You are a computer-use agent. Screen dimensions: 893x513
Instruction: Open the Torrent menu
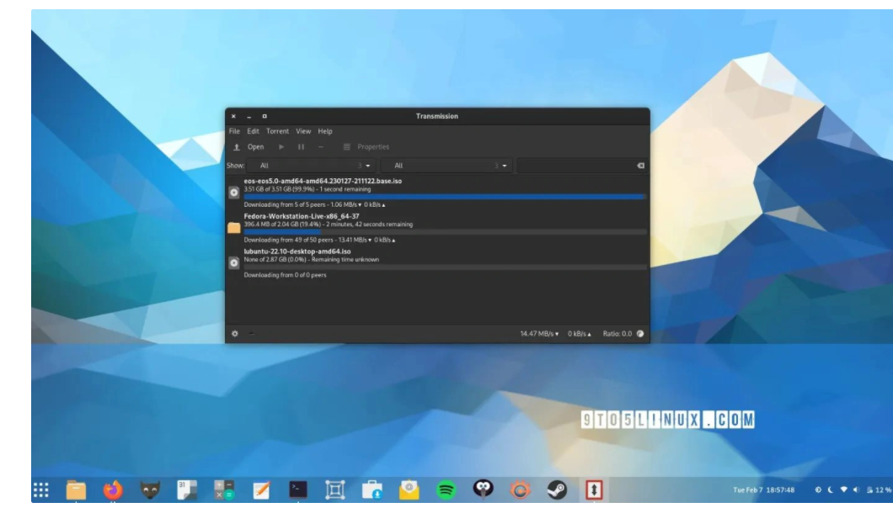point(277,131)
